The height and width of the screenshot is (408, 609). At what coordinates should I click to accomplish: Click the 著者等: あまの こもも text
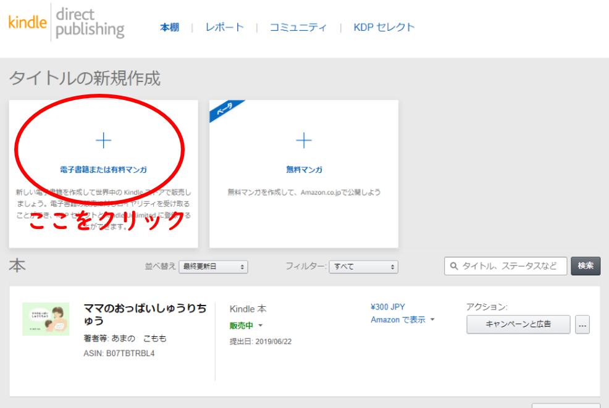(x=125, y=338)
